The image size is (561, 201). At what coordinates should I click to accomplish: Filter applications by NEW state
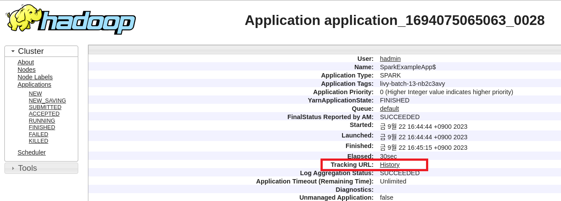click(35, 94)
